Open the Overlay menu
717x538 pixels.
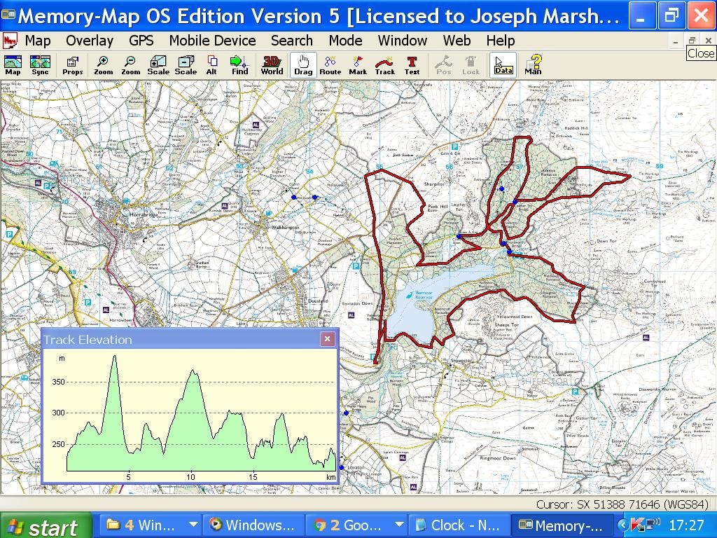tap(89, 41)
